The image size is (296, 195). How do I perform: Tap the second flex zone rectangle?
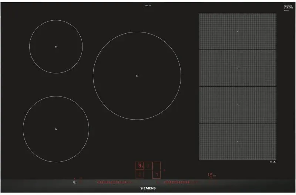[x=238, y=68]
